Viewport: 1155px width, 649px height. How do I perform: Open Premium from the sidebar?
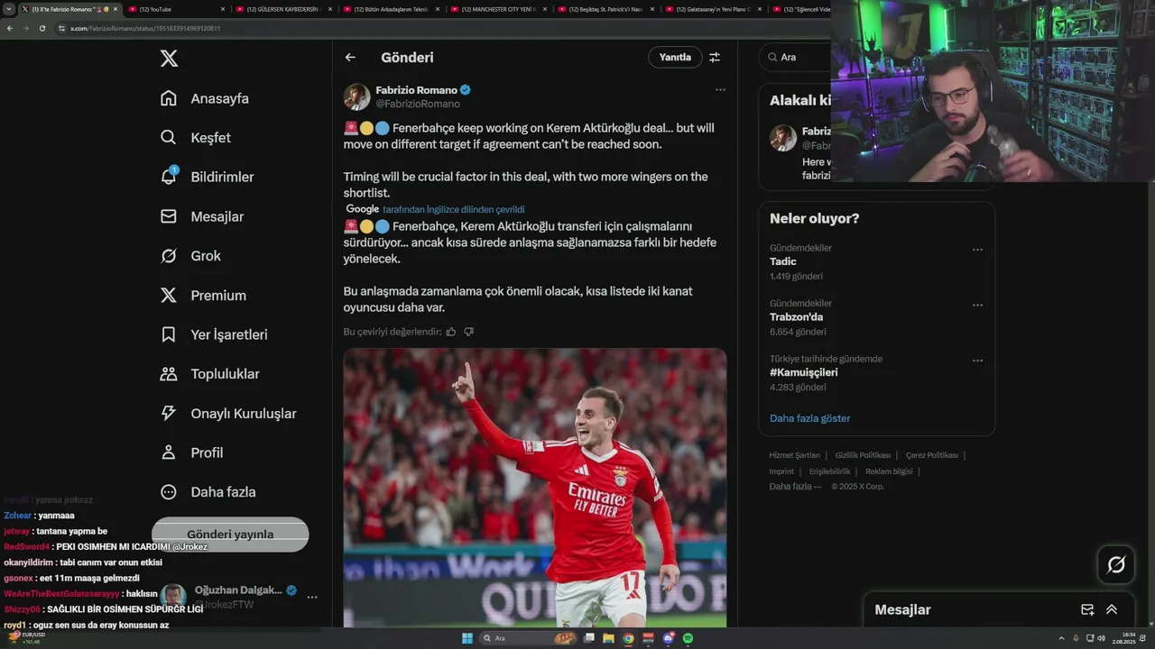(x=203, y=295)
